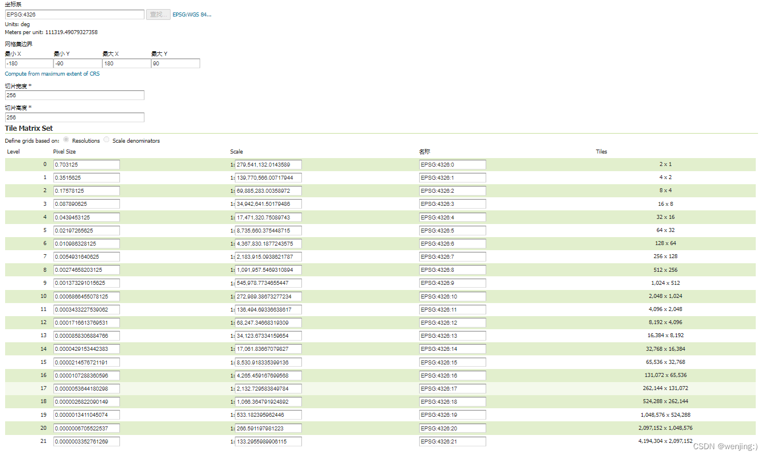Click scale field for level 18

click(x=268, y=401)
